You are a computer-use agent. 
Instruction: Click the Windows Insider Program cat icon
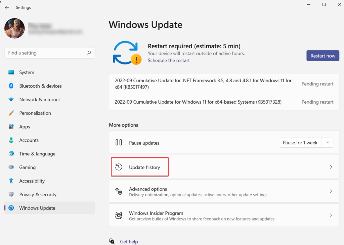click(x=119, y=216)
